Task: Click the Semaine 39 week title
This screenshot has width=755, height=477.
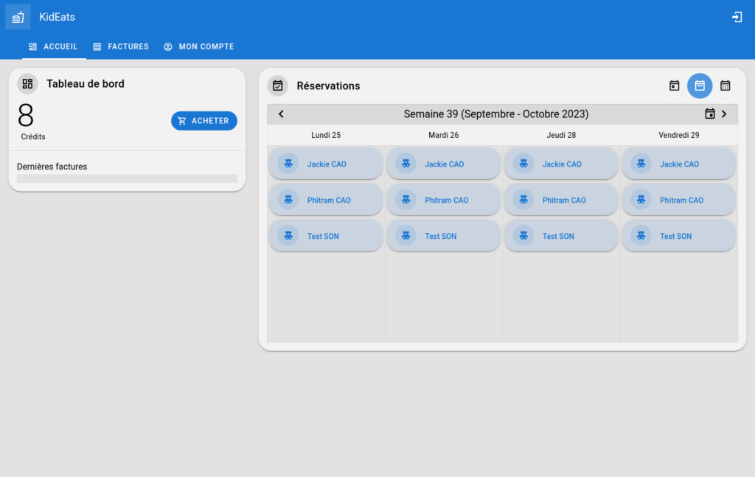Action: tap(496, 114)
